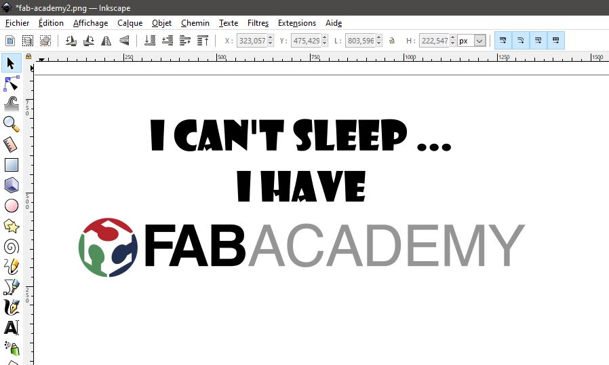Increase Y value with up arrow
Image resolution: width=609 pixels, height=365 pixels.
click(325, 37)
